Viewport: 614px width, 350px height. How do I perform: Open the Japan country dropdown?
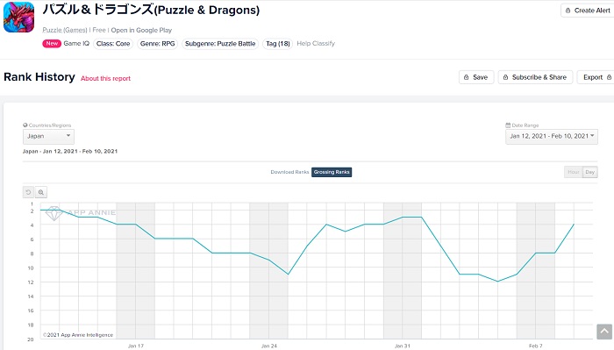click(48, 136)
